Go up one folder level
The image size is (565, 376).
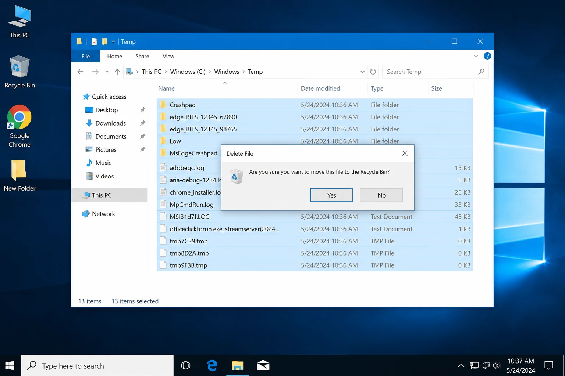coord(117,72)
